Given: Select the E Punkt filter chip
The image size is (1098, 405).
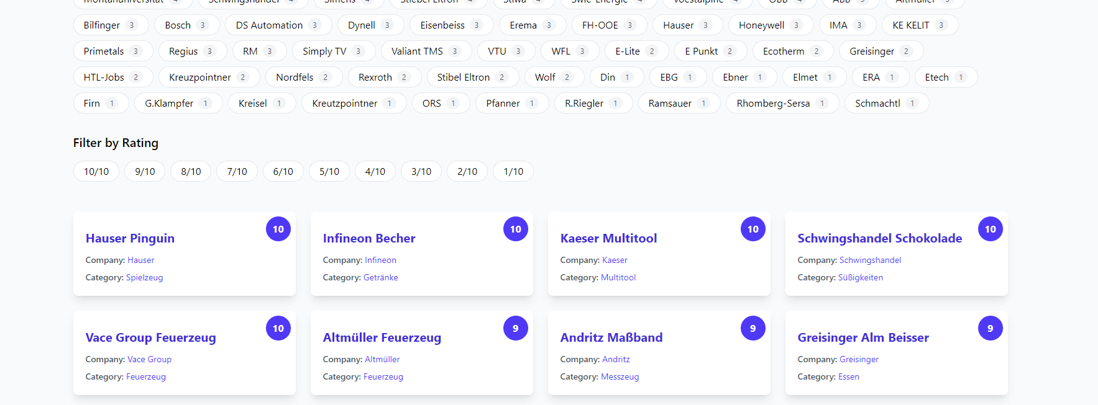Looking at the screenshot, I should click(x=711, y=51).
